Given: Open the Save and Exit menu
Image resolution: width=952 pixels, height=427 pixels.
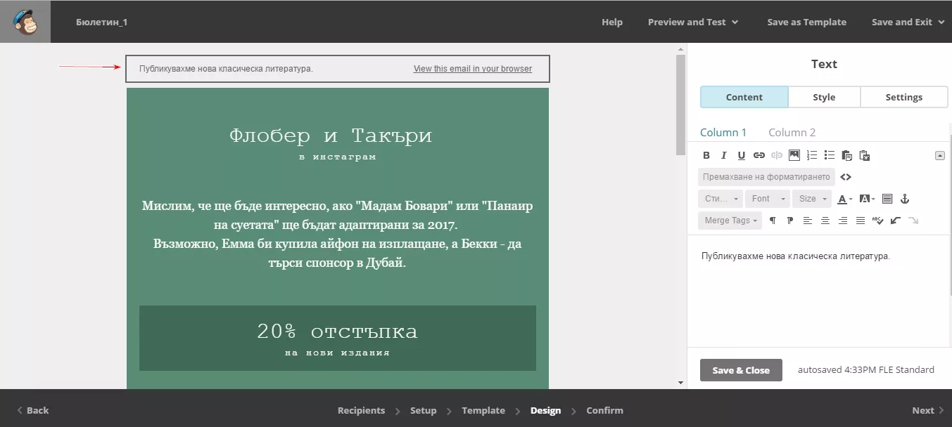Looking at the screenshot, I should tap(907, 22).
